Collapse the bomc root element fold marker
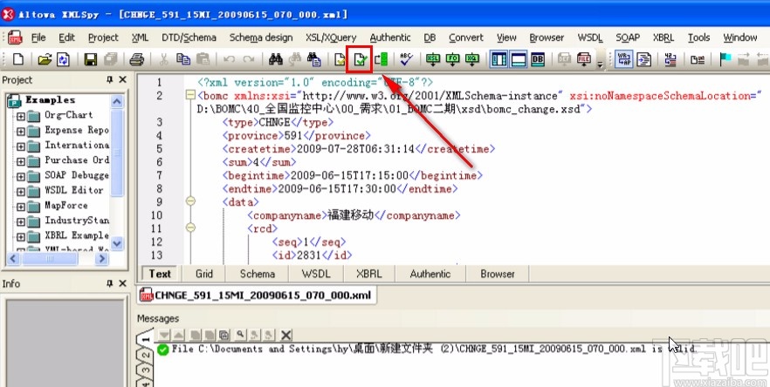Image resolution: width=770 pixels, height=387 pixels. tap(190, 95)
